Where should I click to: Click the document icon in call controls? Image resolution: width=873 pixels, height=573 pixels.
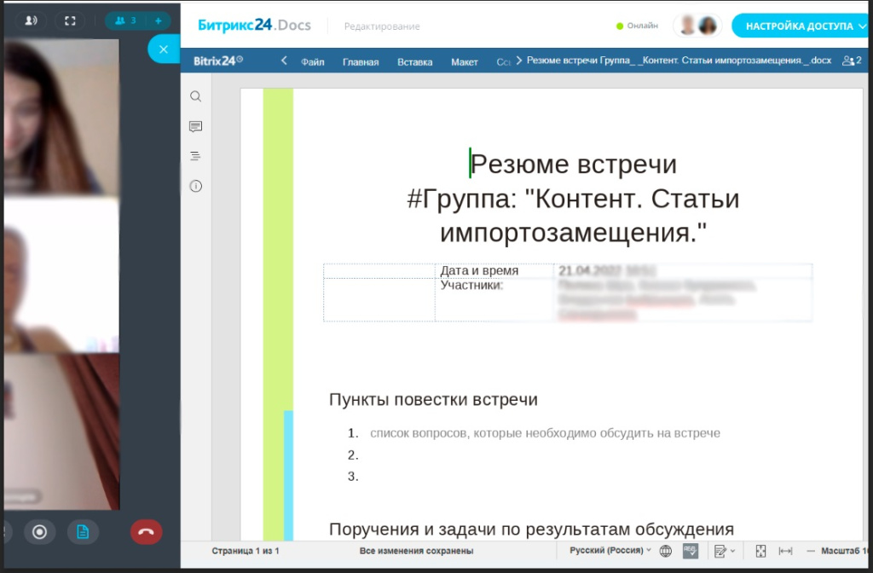[x=83, y=532]
